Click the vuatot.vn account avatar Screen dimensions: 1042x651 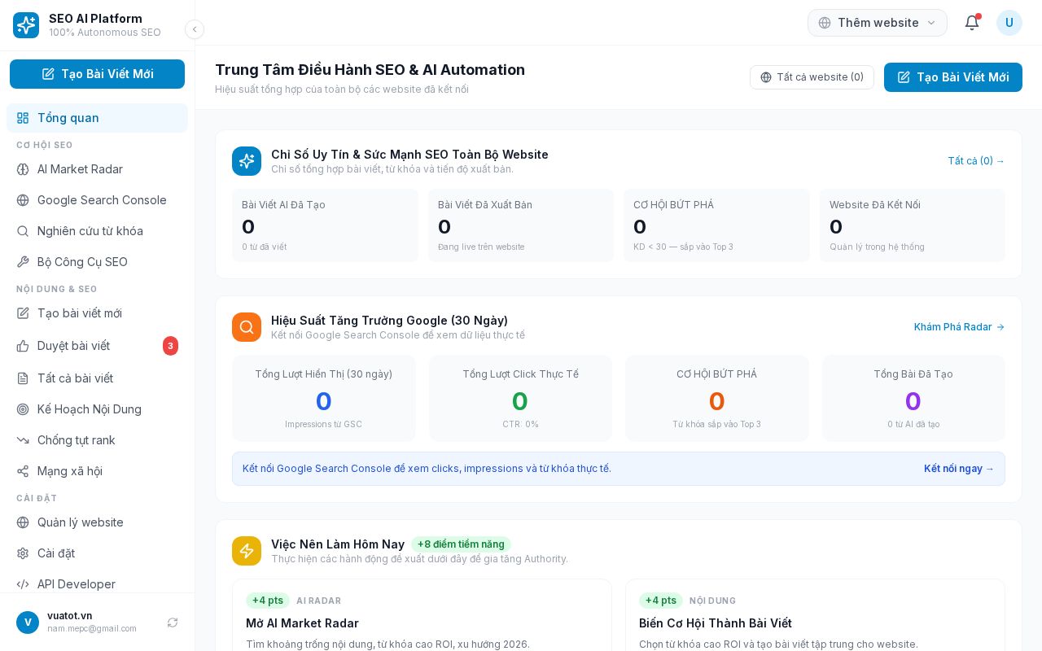coord(28,623)
